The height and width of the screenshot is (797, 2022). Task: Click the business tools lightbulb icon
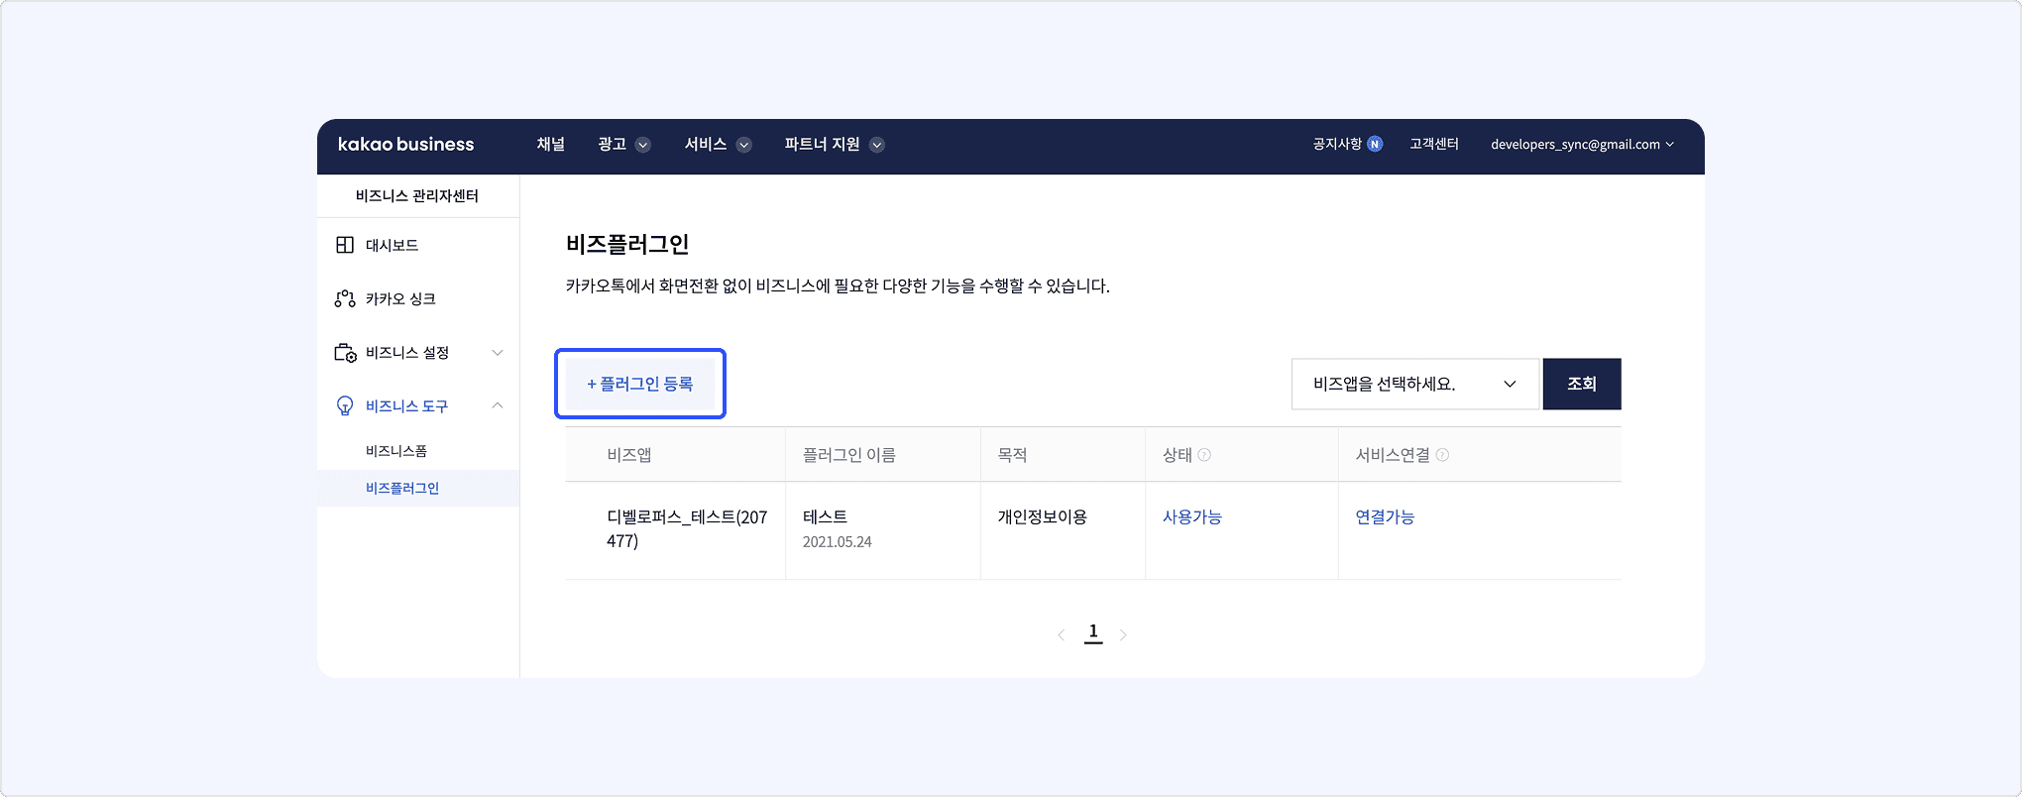[x=345, y=406]
